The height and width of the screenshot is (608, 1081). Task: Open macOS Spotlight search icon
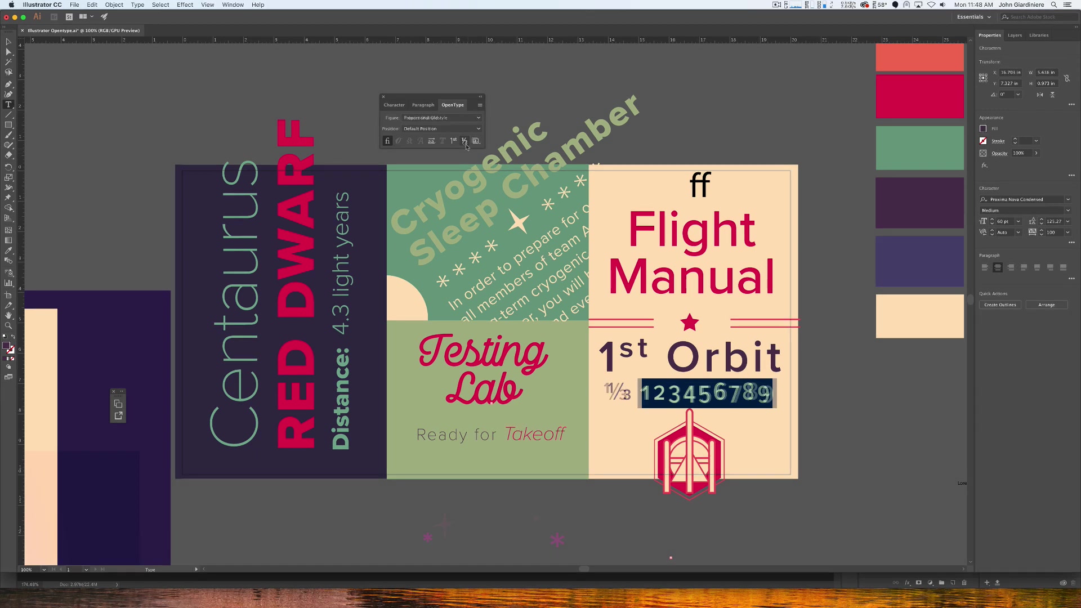tap(1054, 5)
